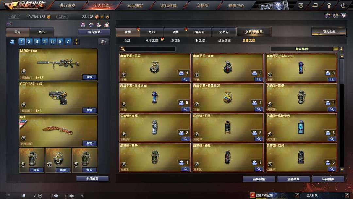Open the 默认排序 sort dropdown
Viewport: 353px width, 199px height.
(302, 49)
